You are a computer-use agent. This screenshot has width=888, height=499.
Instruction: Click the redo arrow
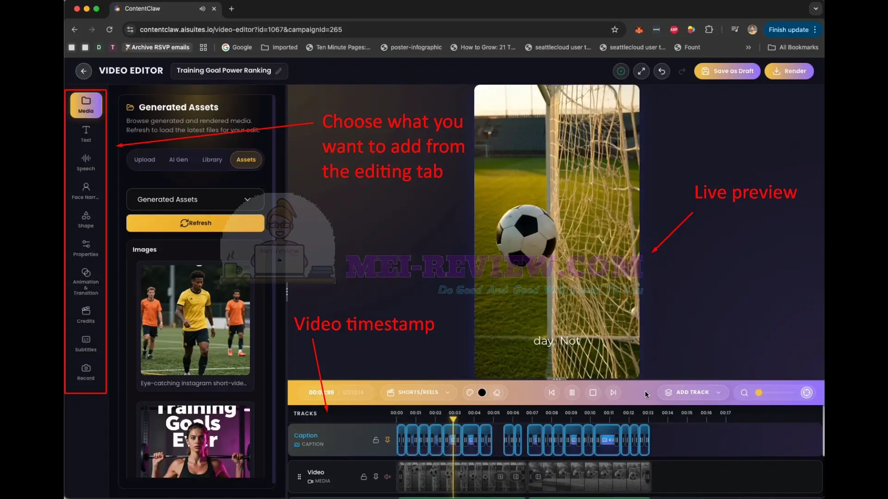[682, 71]
